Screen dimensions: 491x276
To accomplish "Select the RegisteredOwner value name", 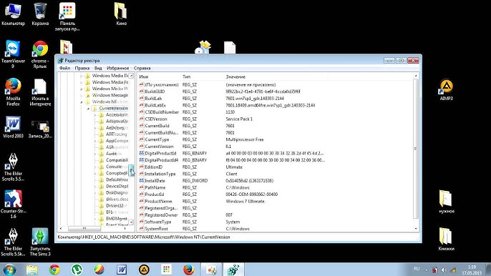I will (161, 215).
